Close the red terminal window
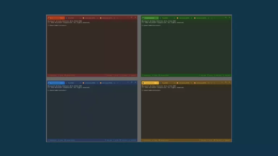This screenshot has width=278, height=156. point(135,17)
